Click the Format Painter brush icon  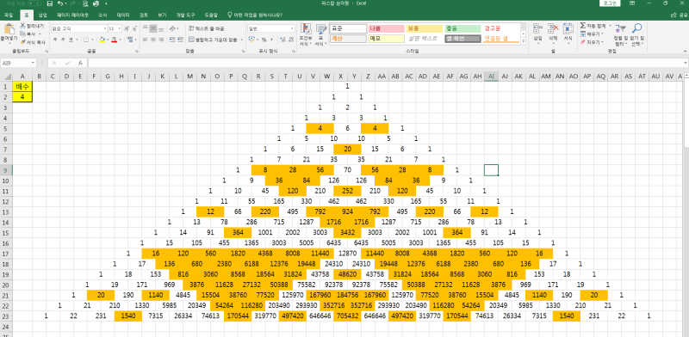point(22,42)
